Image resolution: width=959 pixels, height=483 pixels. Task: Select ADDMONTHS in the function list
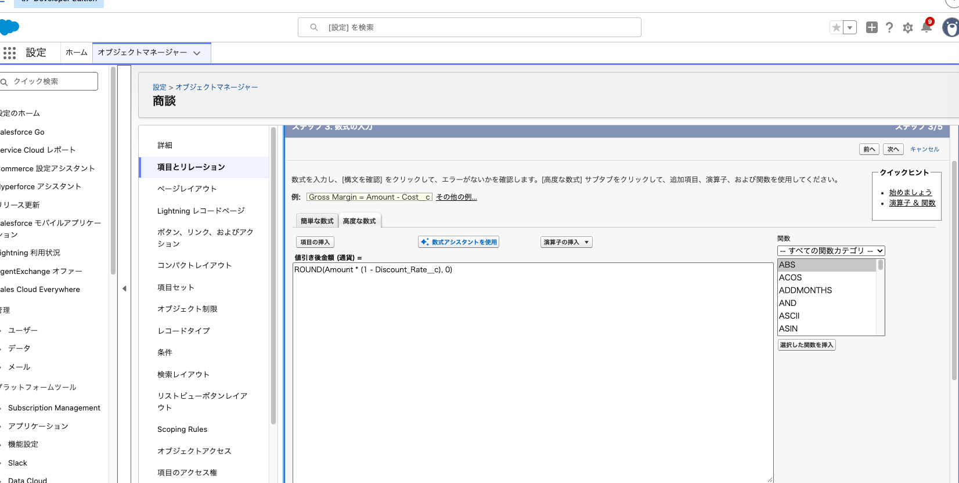click(805, 290)
